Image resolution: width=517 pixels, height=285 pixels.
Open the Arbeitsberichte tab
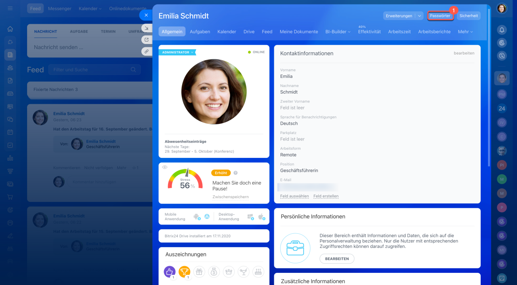pyautogui.click(x=434, y=31)
